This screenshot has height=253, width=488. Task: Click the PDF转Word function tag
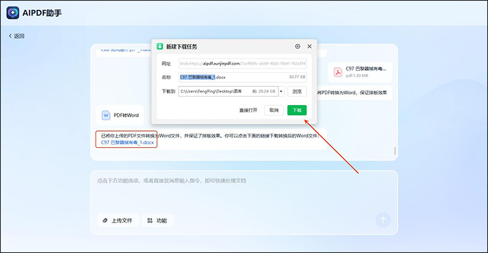[120, 115]
